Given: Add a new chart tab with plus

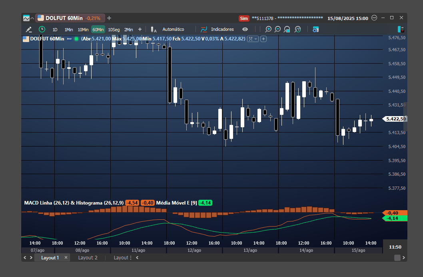Looking at the screenshot, I should coord(109,18).
